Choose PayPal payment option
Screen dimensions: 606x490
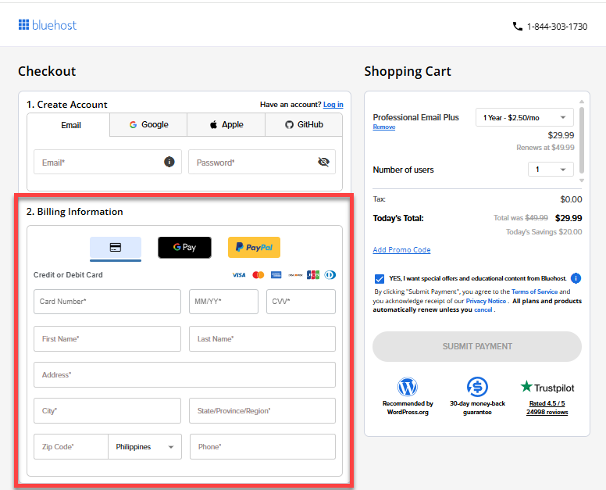pos(254,248)
